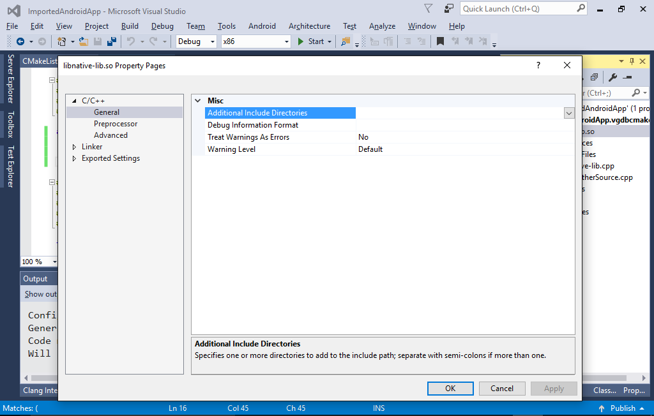The height and width of the screenshot is (416, 654).
Task: Open the Debug configuration dropdown
Action: pyautogui.click(x=212, y=41)
